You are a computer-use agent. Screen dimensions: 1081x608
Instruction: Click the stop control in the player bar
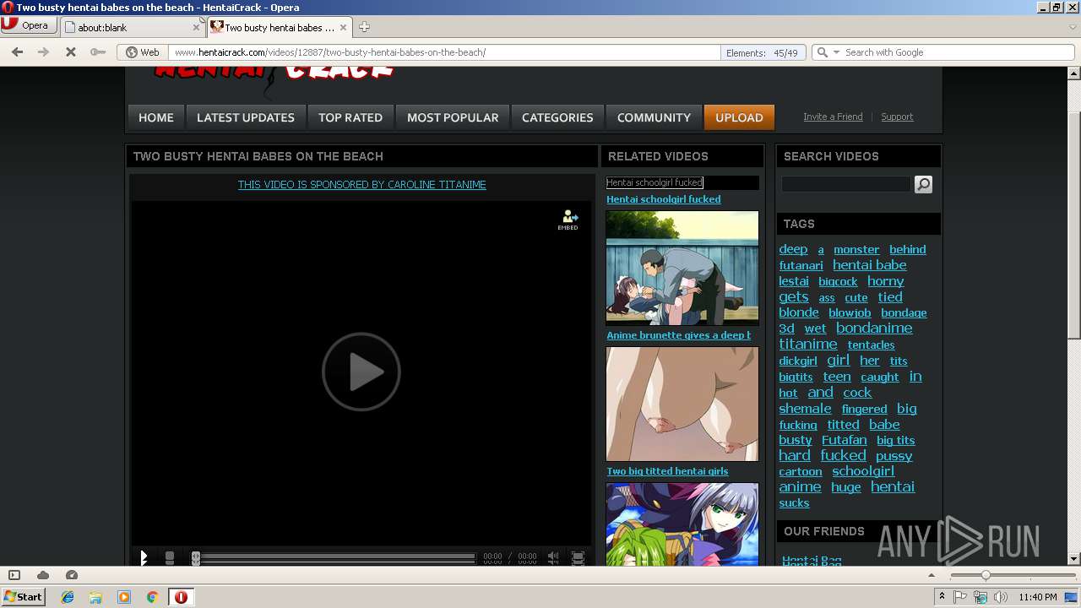pos(170,557)
